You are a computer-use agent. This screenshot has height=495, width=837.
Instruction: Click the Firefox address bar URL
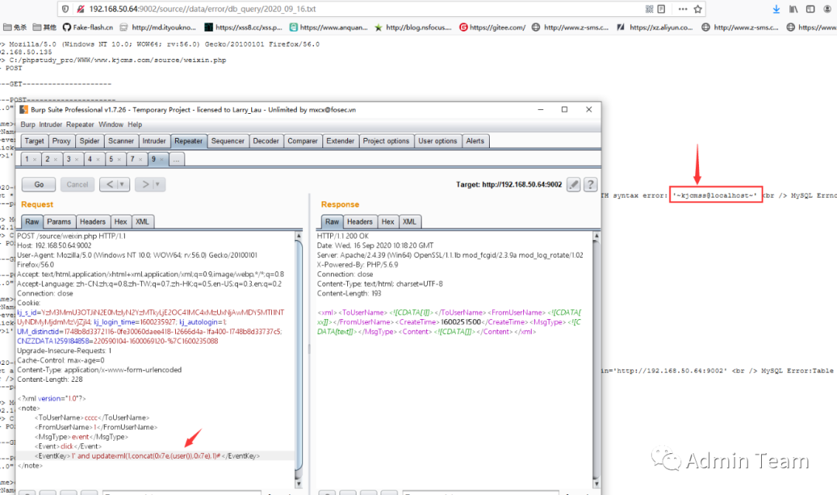point(203,9)
